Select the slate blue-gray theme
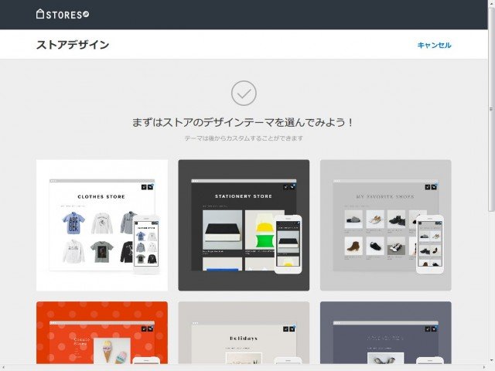495x371 pixels. (386, 333)
